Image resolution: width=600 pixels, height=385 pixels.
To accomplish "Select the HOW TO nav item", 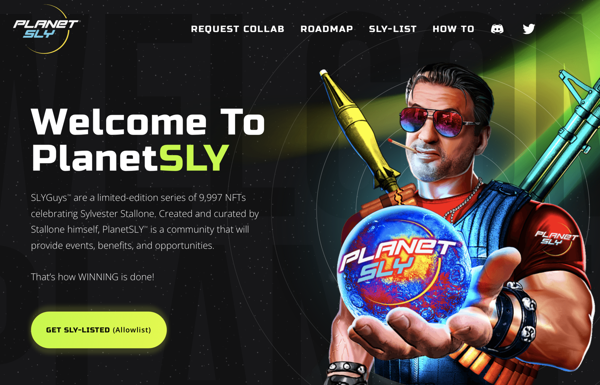I will pyautogui.click(x=454, y=29).
